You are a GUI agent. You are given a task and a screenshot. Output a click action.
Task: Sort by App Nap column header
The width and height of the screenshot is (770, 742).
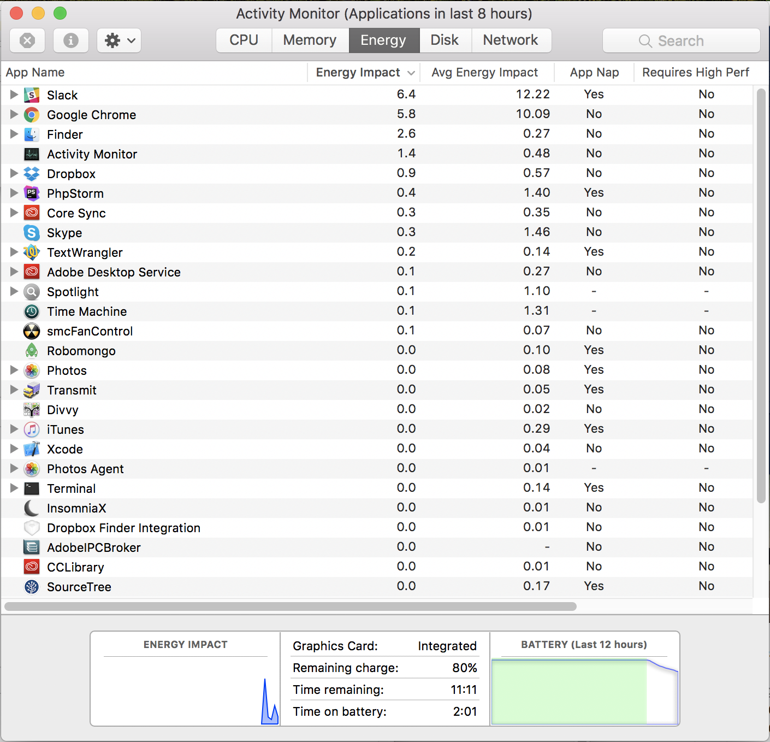pos(594,73)
